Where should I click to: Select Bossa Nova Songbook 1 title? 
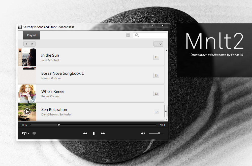[62, 73]
